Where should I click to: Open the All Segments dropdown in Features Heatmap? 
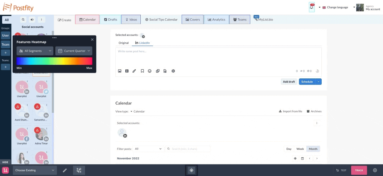pyautogui.click(x=35, y=51)
